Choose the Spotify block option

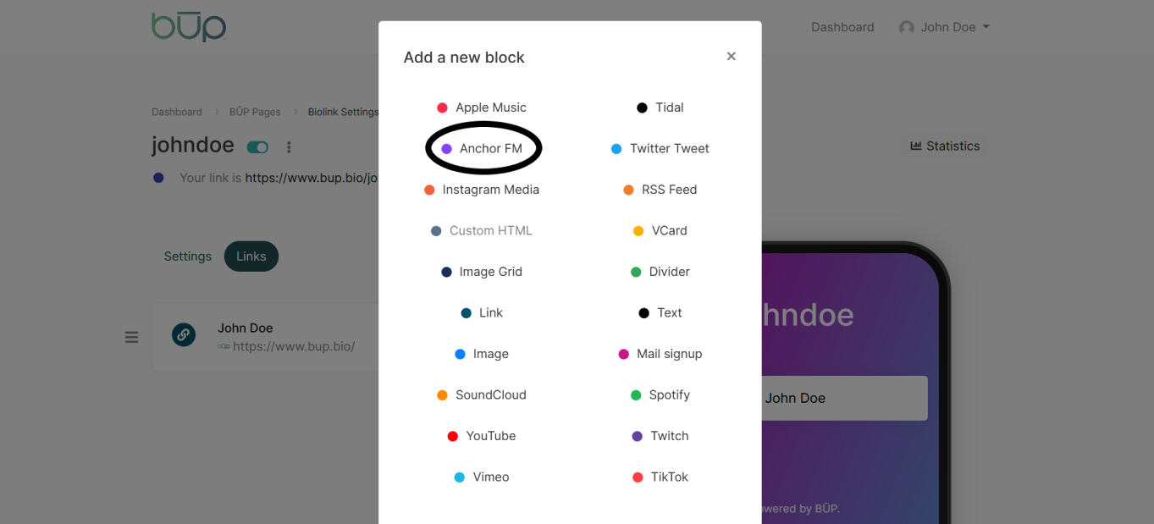coord(660,394)
